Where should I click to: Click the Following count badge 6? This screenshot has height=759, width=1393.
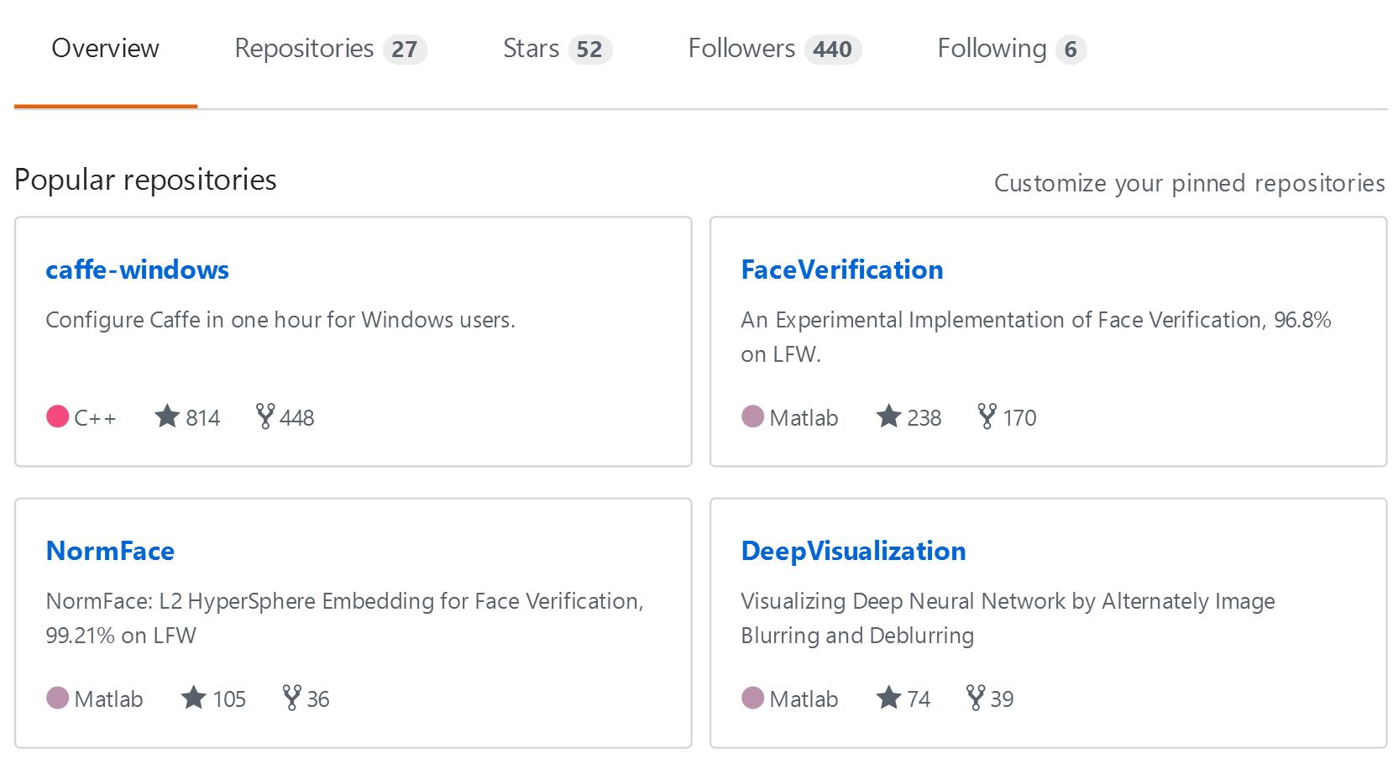tap(1071, 50)
